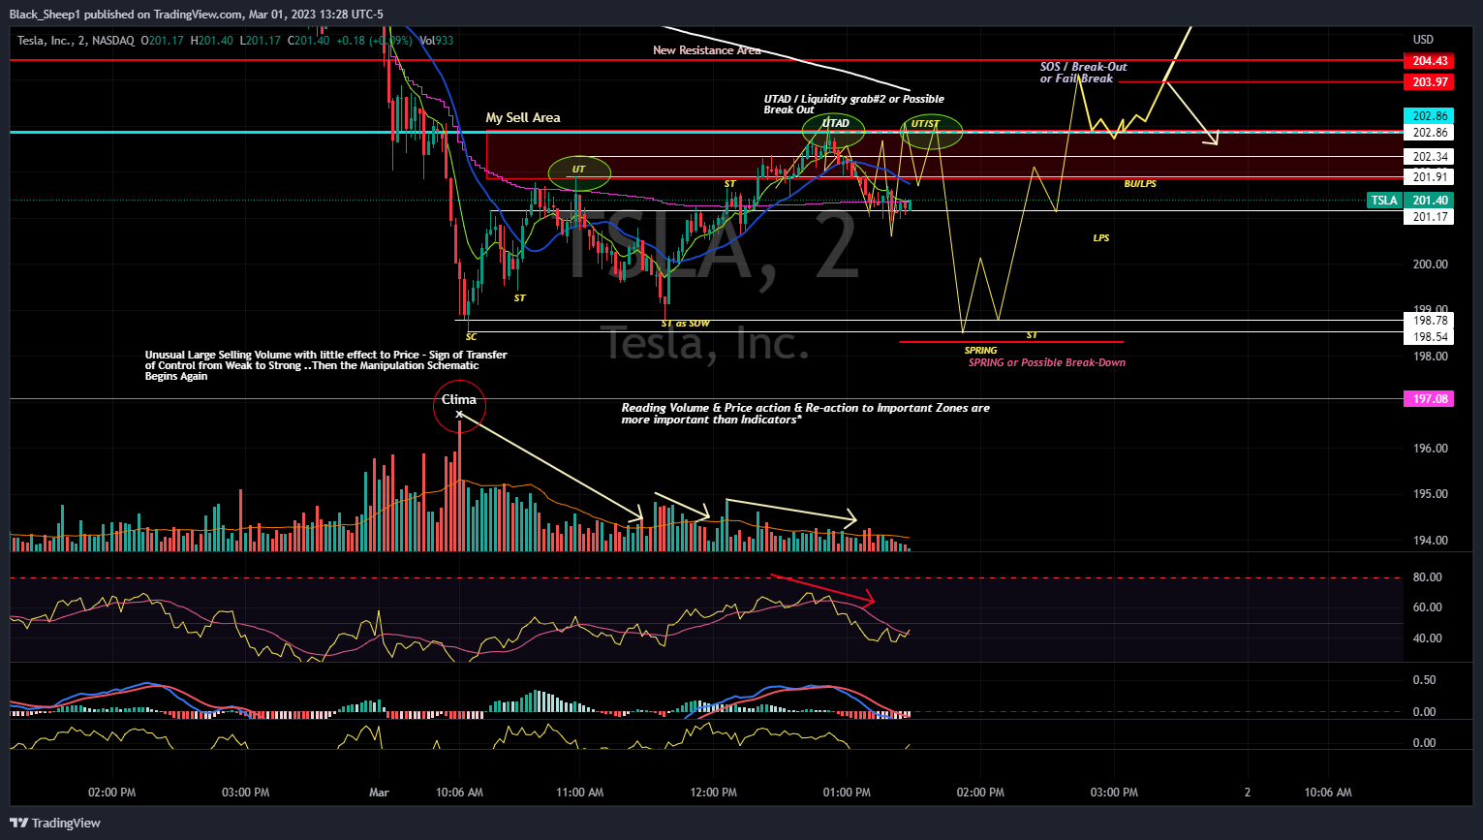
Task: Click the 'Black_Sheep1 published on TradingView.com' header text
Action: tap(126, 14)
